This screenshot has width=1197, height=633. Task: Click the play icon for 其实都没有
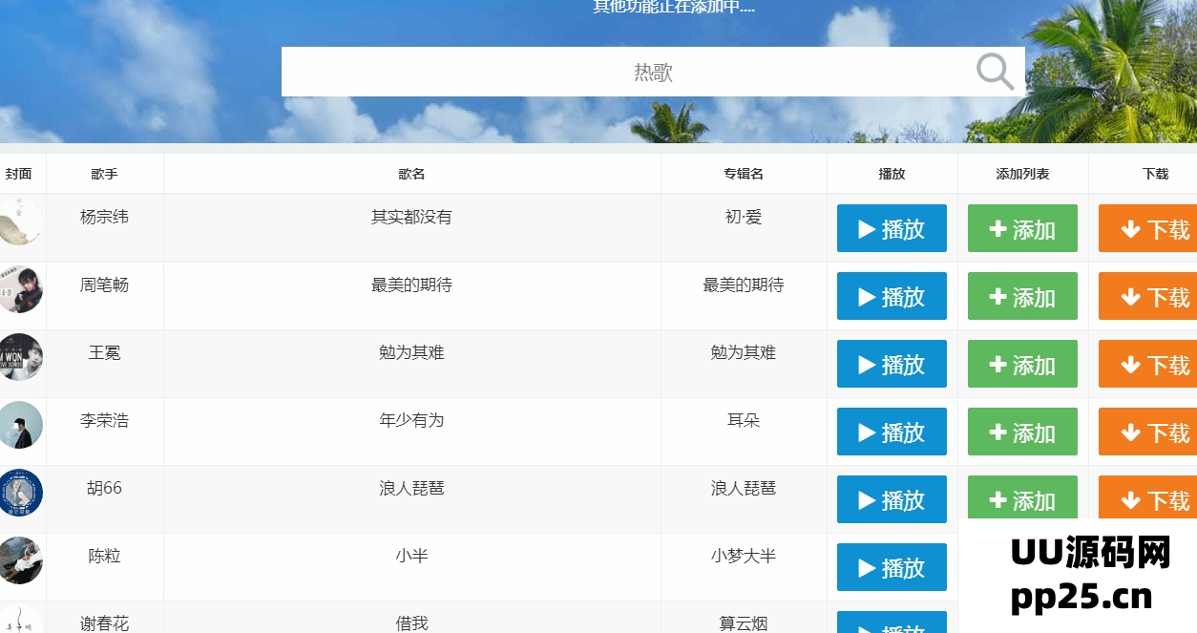point(865,228)
